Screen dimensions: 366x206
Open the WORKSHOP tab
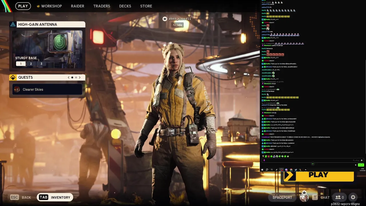pos(51,6)
